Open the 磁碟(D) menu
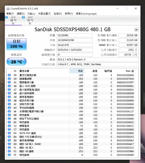 [58, 14]
